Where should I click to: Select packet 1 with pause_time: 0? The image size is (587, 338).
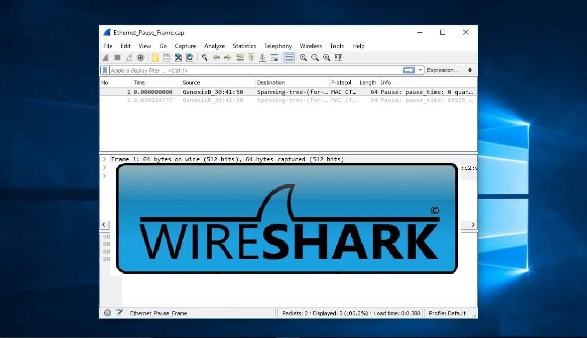(288, 92)
